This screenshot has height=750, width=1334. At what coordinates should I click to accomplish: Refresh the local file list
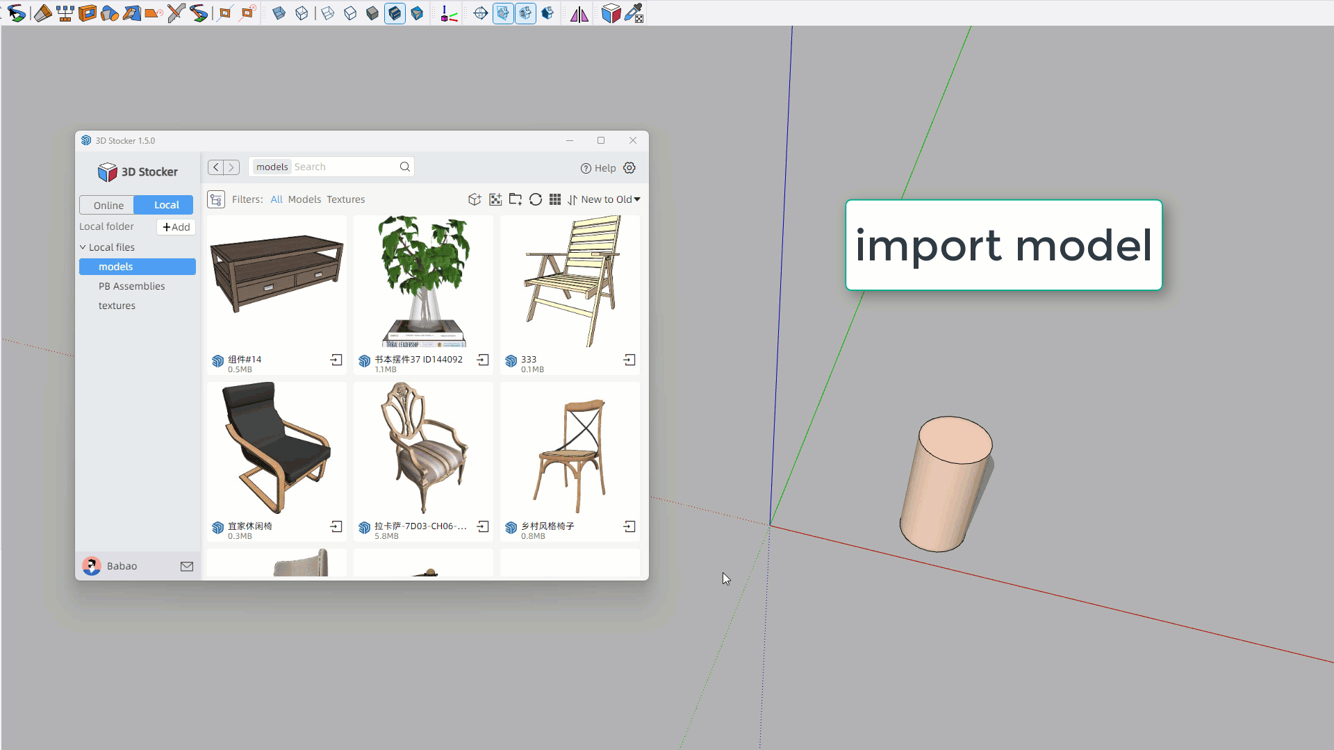536,199
